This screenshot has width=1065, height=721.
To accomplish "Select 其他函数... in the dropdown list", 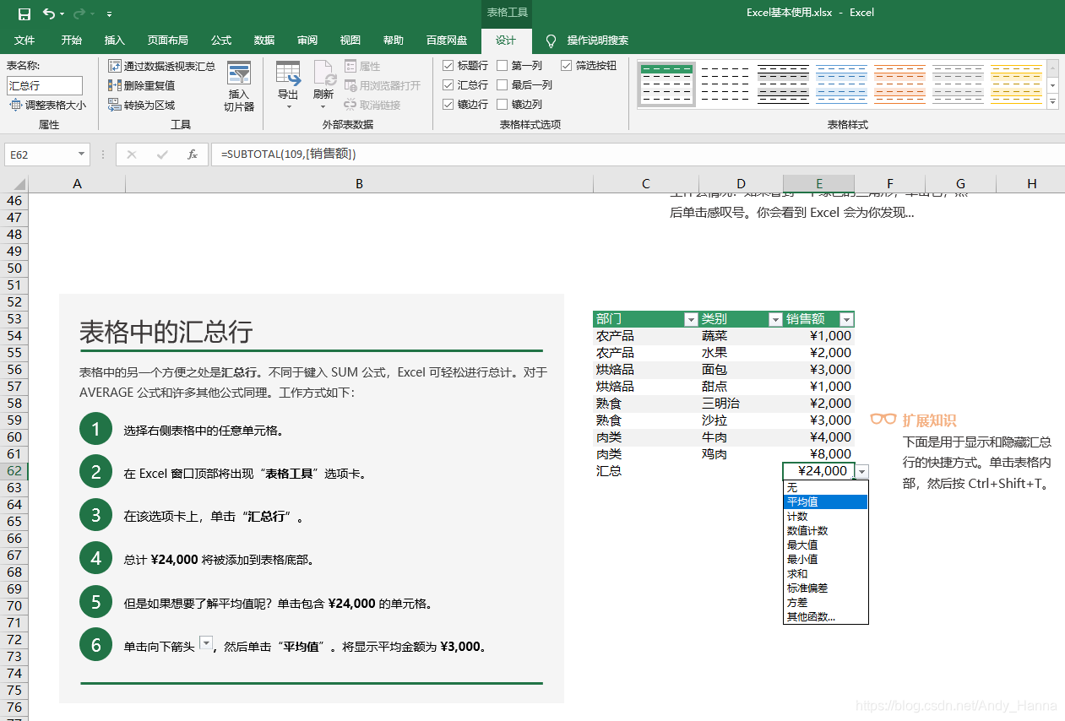I will tap(825, 616).
